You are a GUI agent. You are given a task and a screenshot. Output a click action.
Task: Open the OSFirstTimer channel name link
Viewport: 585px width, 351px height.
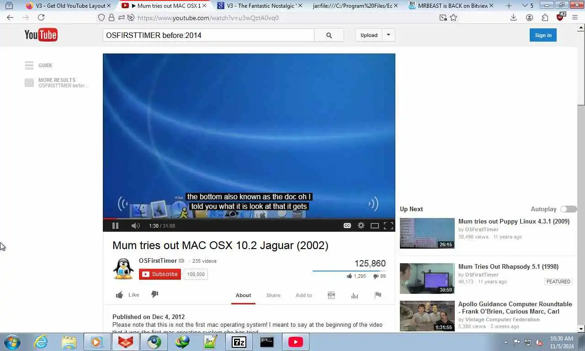(x=158, y=261)
